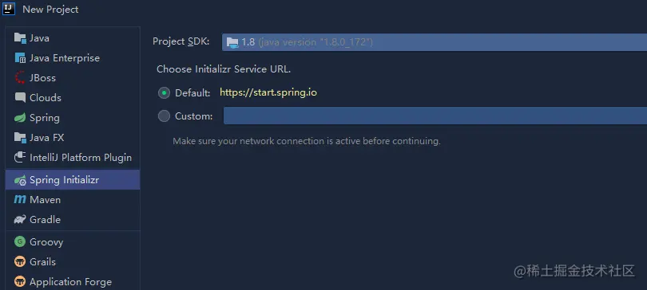Select Spring Initializr in the list
Screen dimensions: 647x290
point(73,180)
